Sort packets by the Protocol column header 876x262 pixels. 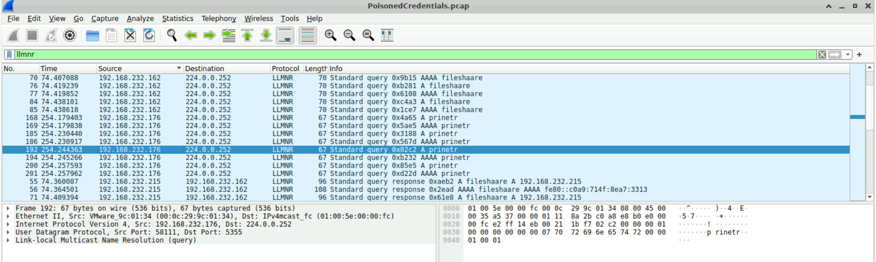tap(287, 68)
